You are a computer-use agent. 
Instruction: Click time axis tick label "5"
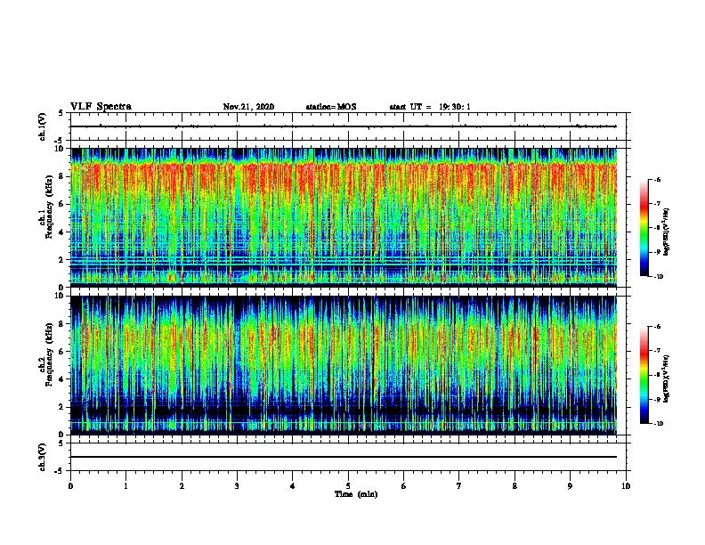[x=348, y=486]
